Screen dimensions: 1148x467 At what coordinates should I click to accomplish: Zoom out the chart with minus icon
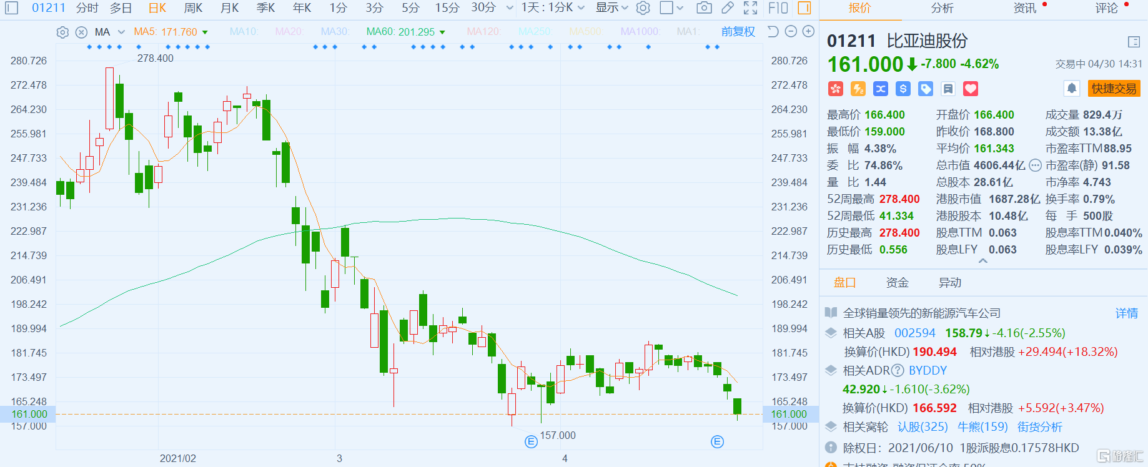[791, 32]
